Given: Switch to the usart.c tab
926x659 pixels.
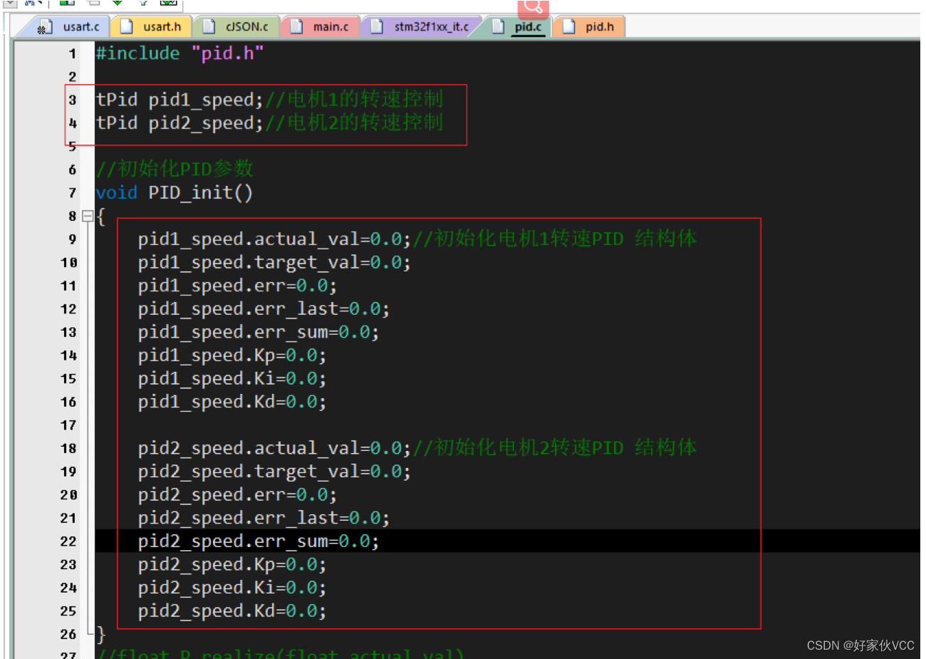Looking at the screenshot, I should pos(71,27).
